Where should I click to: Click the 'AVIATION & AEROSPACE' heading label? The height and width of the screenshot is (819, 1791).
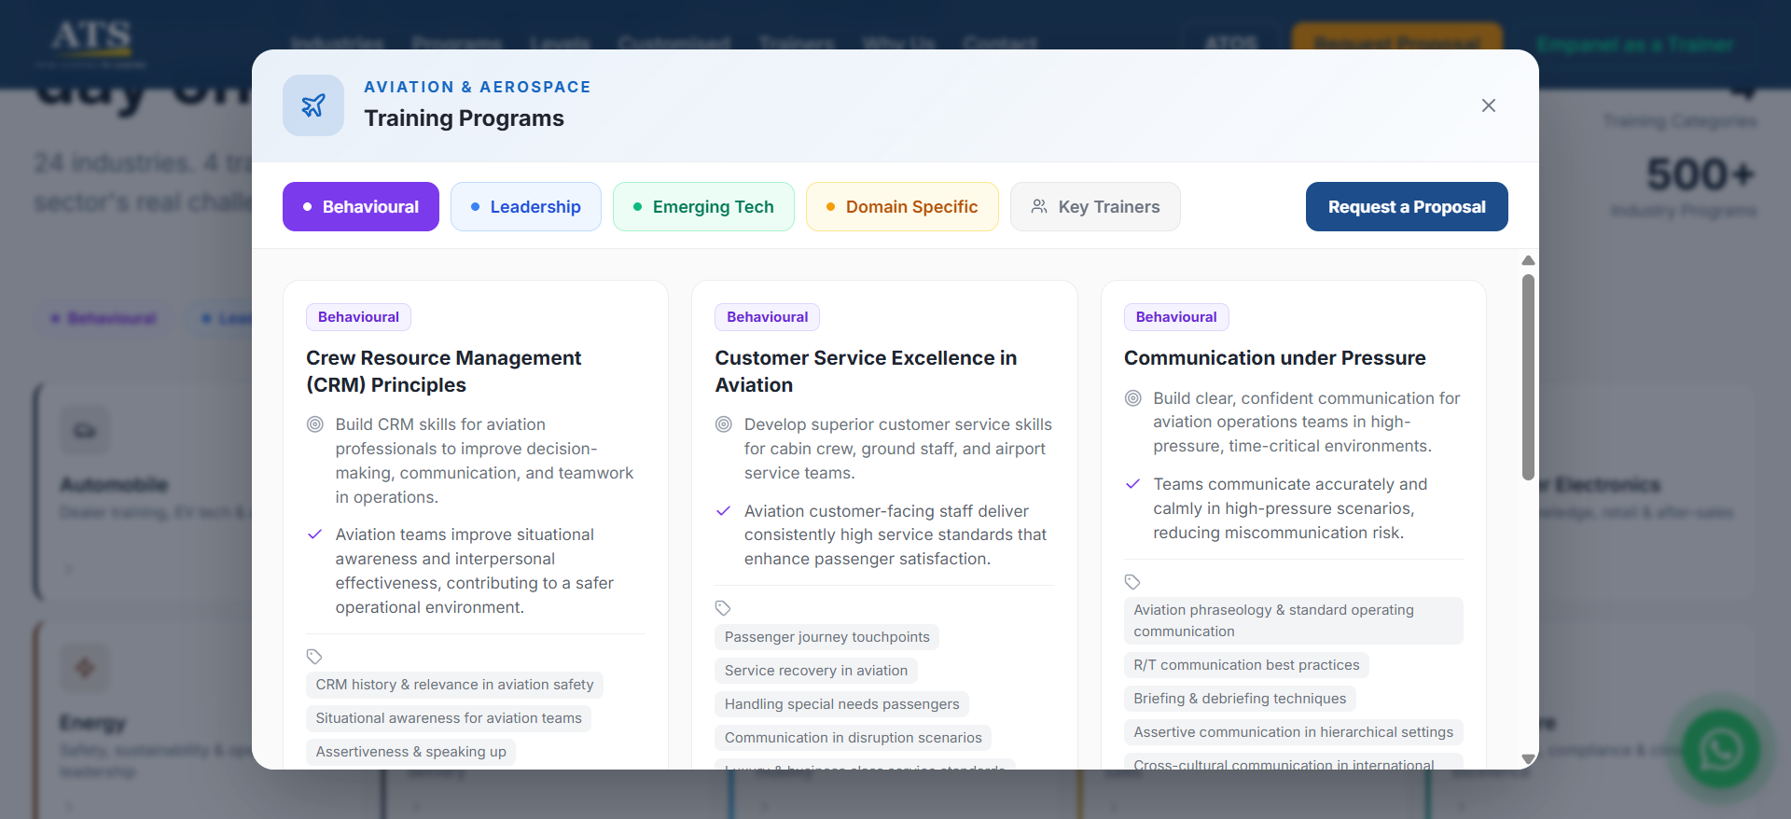[478, 87]
